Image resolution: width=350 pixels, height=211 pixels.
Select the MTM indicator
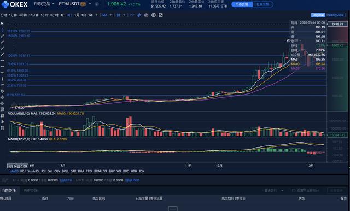click(x=134, y=171)
